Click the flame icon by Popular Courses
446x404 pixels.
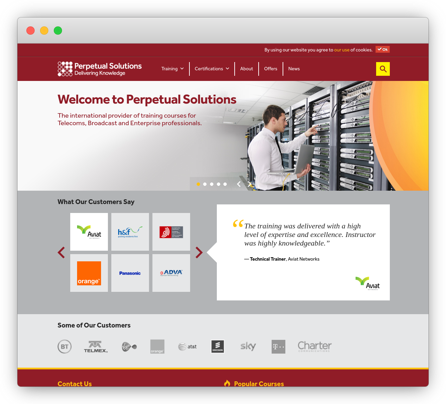[x=227, y=383]
